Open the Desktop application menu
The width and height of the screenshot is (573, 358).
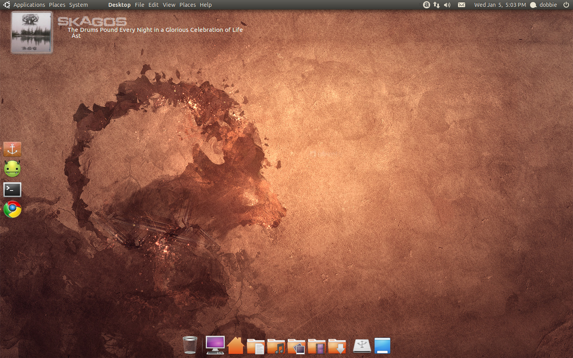coord(119,5)
